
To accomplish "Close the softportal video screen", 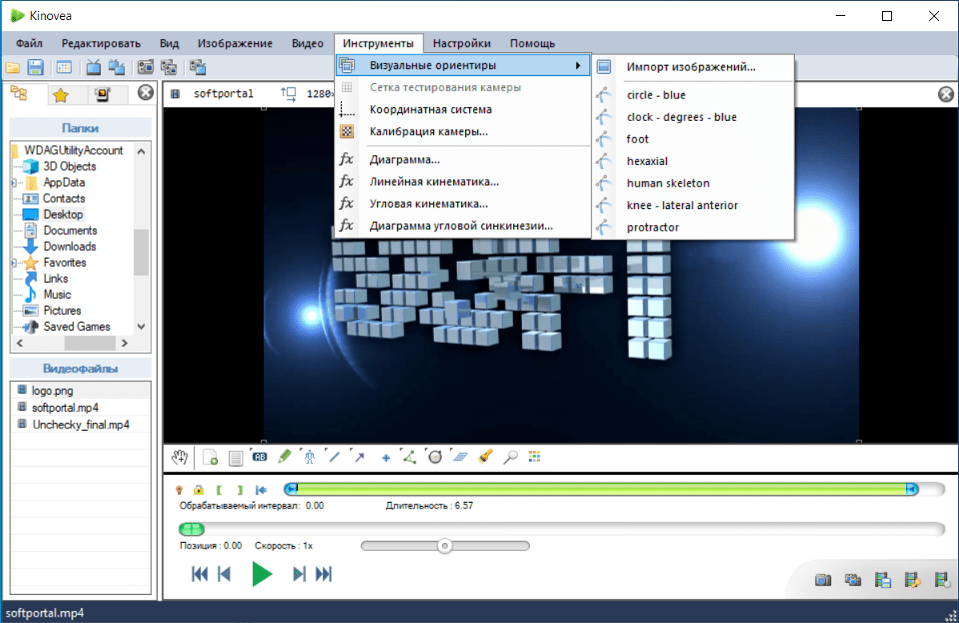I will coord(945,94).
